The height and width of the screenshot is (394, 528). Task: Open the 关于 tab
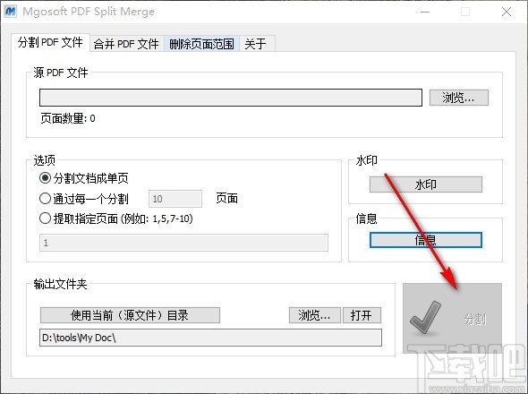pyautogui.click(x=256, y=44)
